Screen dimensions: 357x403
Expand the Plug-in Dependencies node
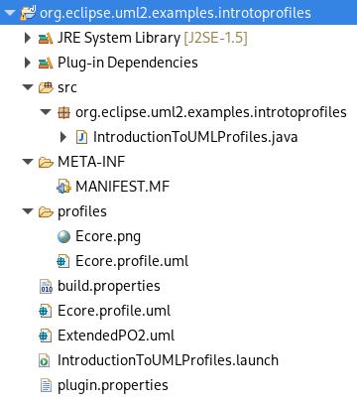pyautogui.click(x=28, y=63)
